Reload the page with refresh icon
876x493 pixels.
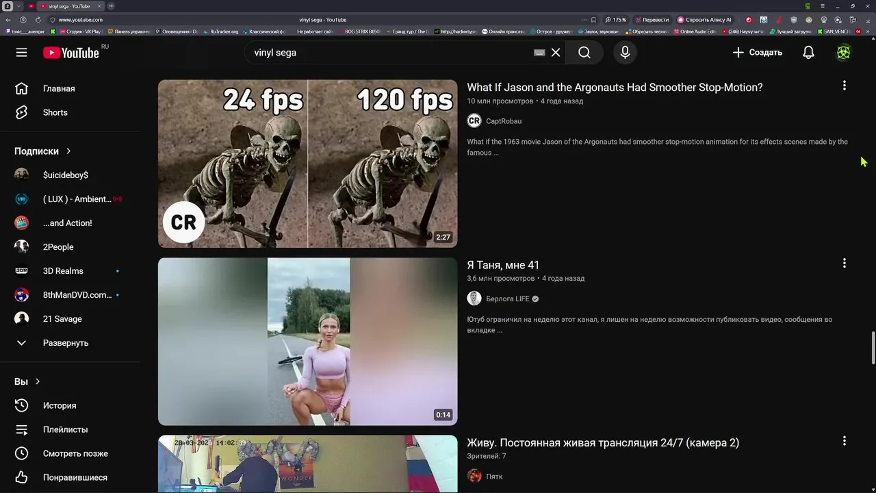coord(38,20)
